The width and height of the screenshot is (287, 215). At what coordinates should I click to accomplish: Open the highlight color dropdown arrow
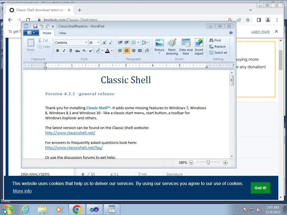point(102,51)
